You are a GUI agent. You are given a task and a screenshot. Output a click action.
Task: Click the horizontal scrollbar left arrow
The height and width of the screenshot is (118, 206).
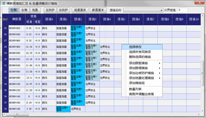click(x=4, y=114)
